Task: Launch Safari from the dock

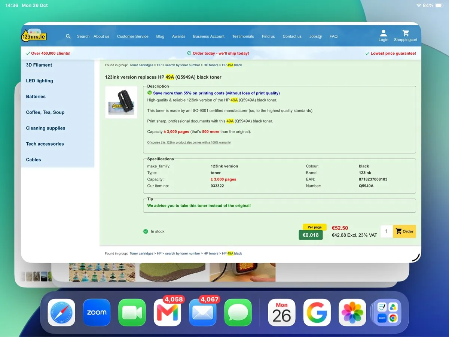Action: tap(61, 312)
